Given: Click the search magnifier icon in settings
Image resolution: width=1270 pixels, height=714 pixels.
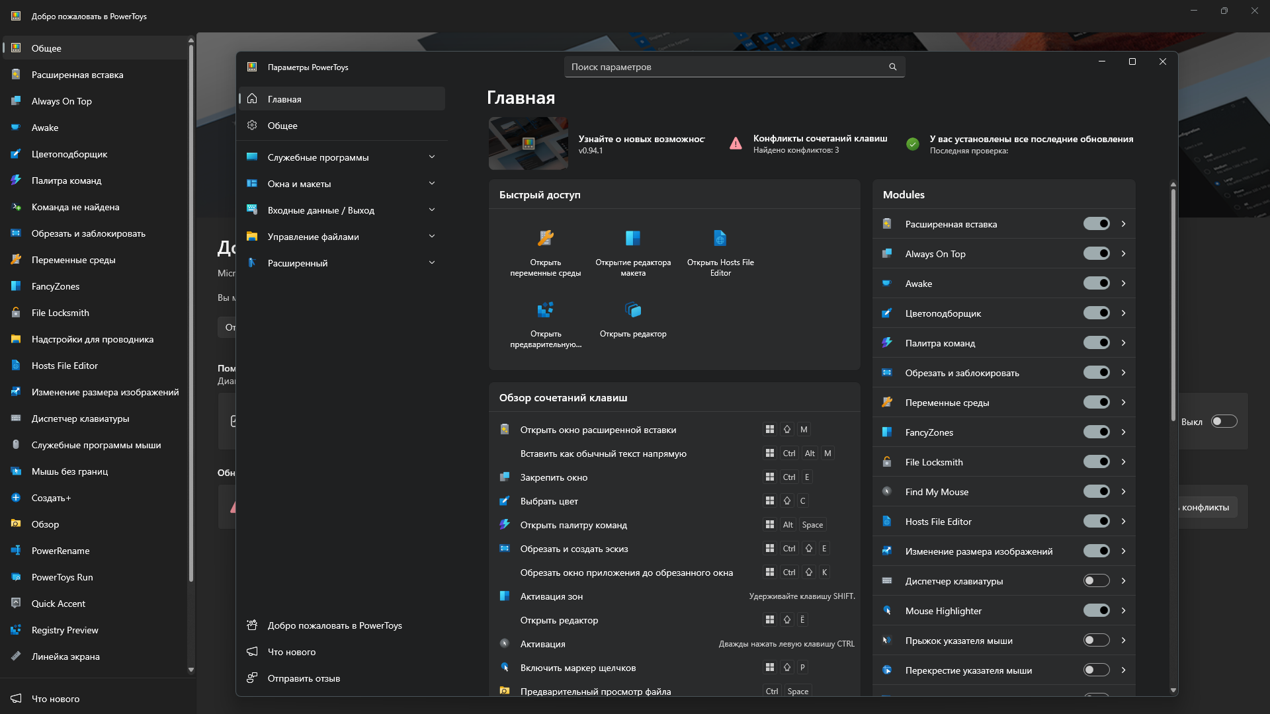Looking at the screenshot, I should (892, 67).
